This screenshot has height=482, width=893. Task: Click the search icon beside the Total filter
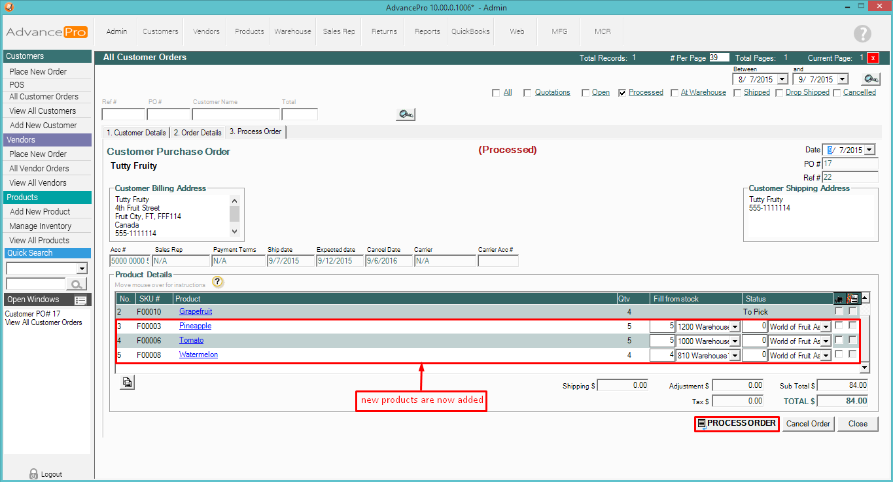(x=406, y=114)
